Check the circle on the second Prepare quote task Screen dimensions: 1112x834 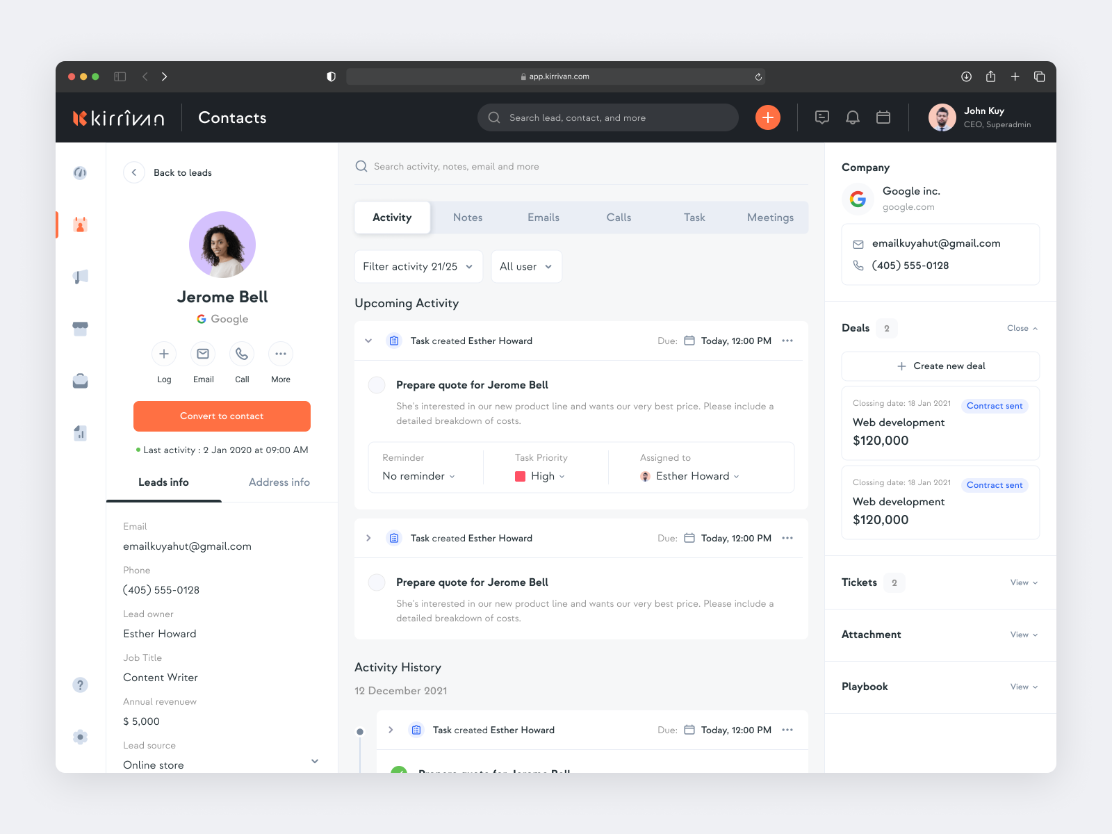tap(376, 582)
